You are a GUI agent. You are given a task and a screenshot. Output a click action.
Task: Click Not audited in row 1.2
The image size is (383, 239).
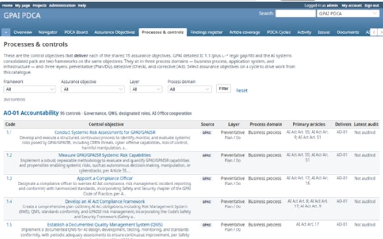[365, 155]
